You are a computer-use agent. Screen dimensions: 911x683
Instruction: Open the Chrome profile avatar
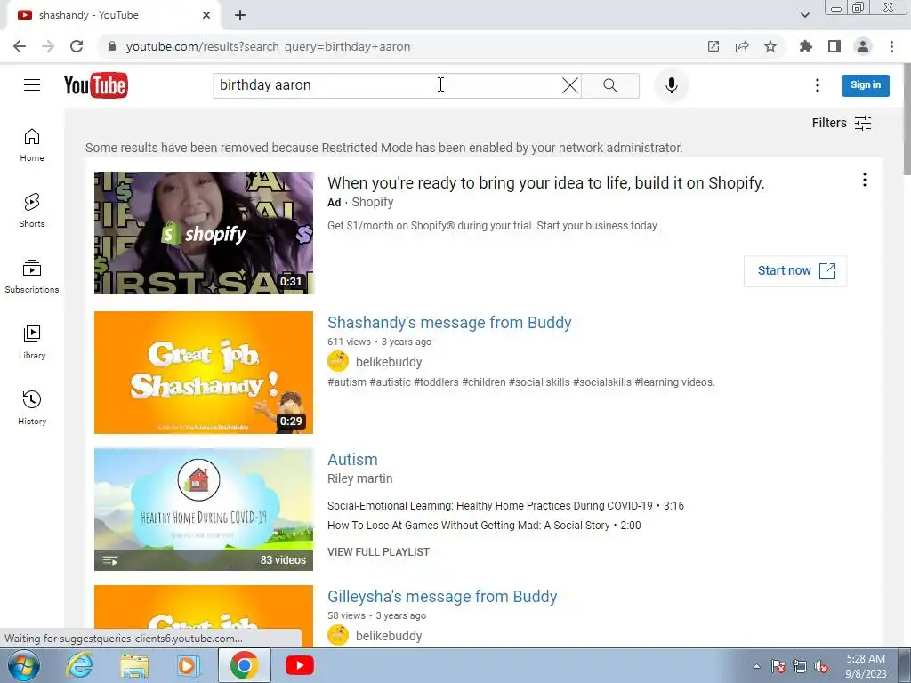point(863,46)
